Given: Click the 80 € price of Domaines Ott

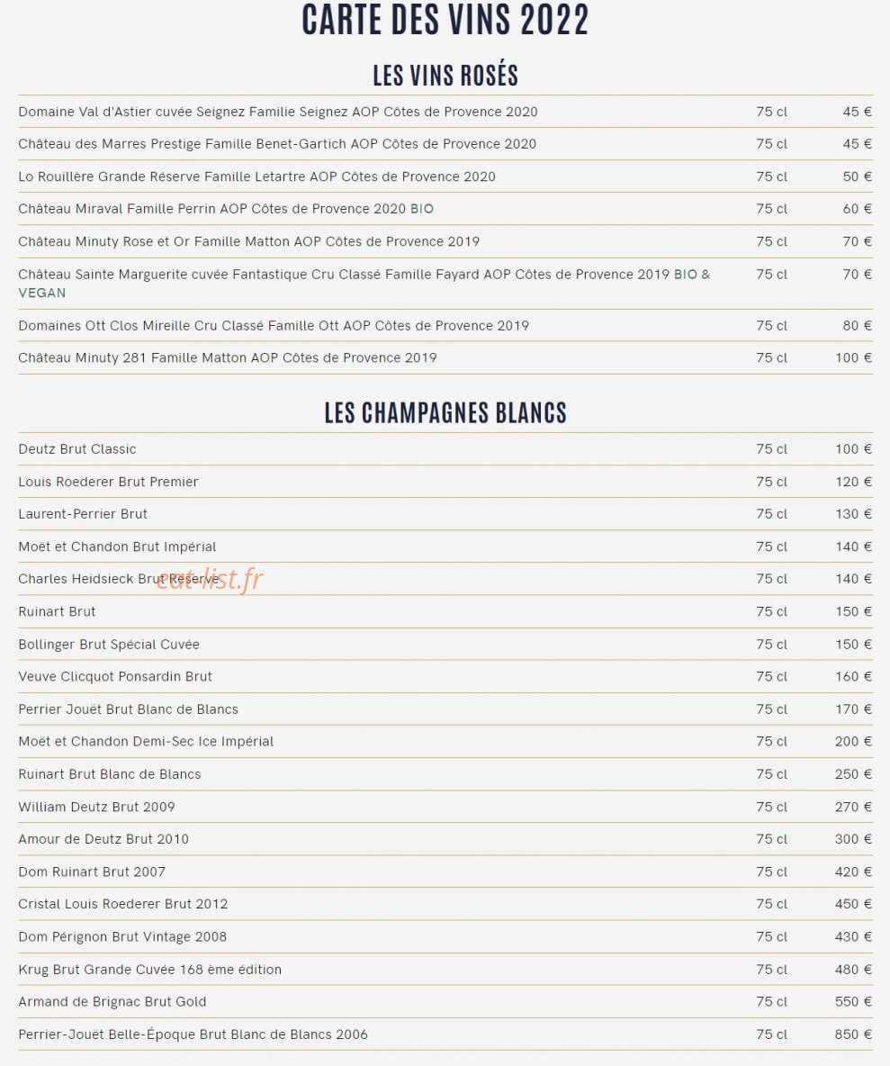Looking at the screenshot, I should (858, 326).
